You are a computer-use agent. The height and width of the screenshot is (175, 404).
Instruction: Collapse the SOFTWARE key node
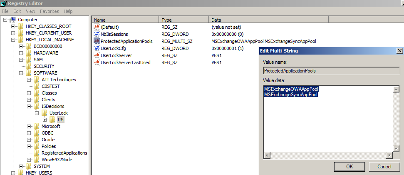click(21, 73)
